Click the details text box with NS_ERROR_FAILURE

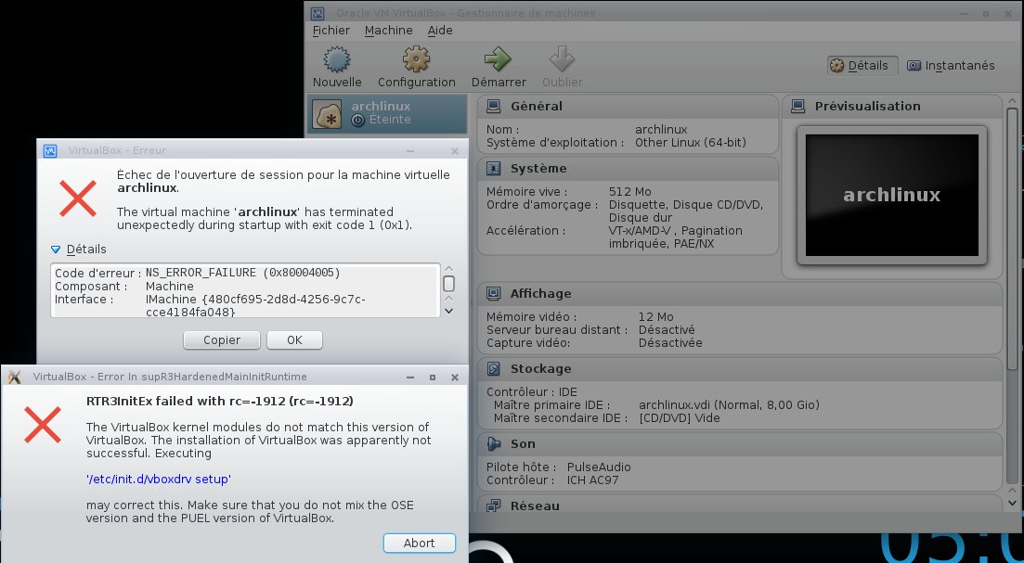click(245, 291)
